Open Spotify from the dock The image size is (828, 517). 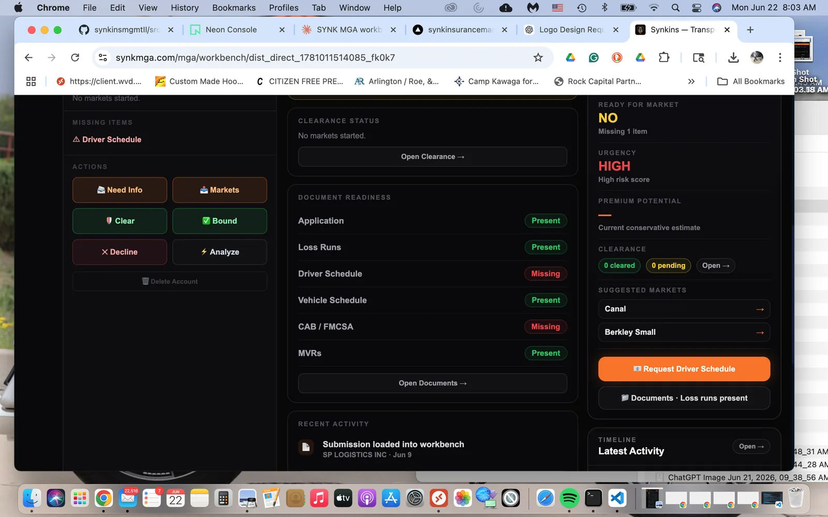(x=569, y=498)
